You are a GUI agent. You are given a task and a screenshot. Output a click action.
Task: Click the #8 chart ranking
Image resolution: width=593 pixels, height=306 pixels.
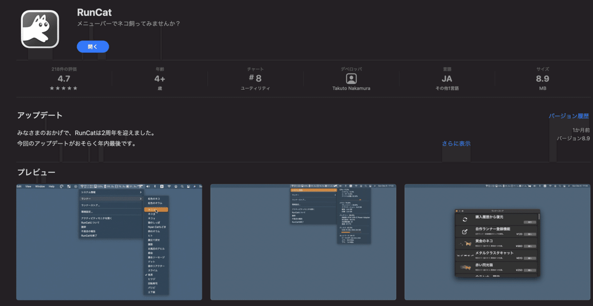(255, 78)
